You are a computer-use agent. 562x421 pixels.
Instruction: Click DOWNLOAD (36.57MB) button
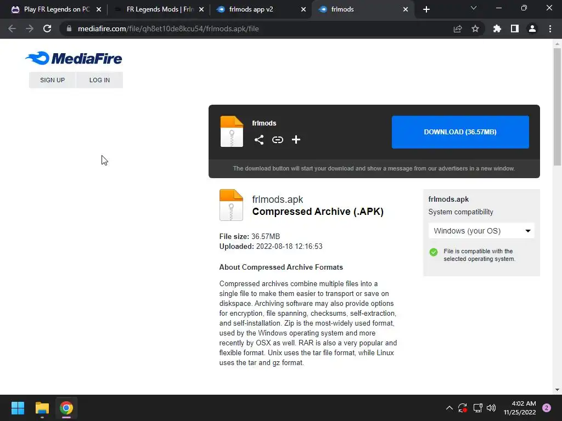[x=460, y=132]
